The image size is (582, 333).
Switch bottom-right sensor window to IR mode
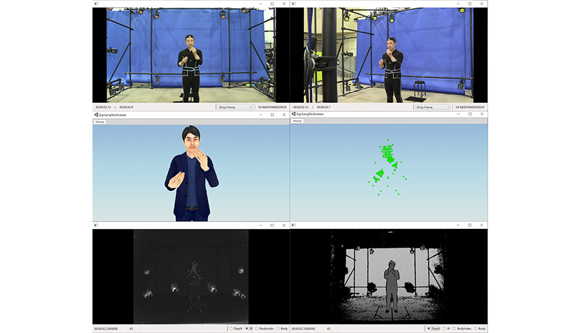point(445,328)
